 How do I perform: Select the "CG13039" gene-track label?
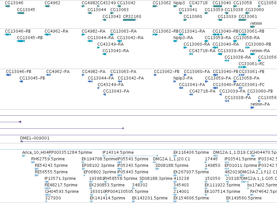(227, 16)
